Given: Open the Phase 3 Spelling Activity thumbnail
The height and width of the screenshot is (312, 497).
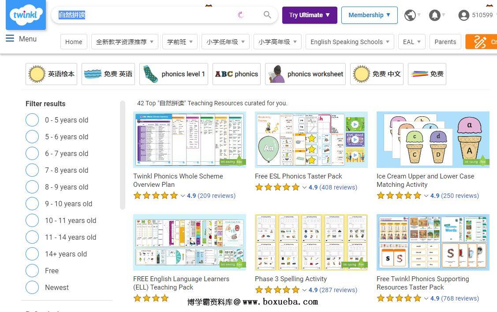Looking at the screenshot, I should coord(311,242).
